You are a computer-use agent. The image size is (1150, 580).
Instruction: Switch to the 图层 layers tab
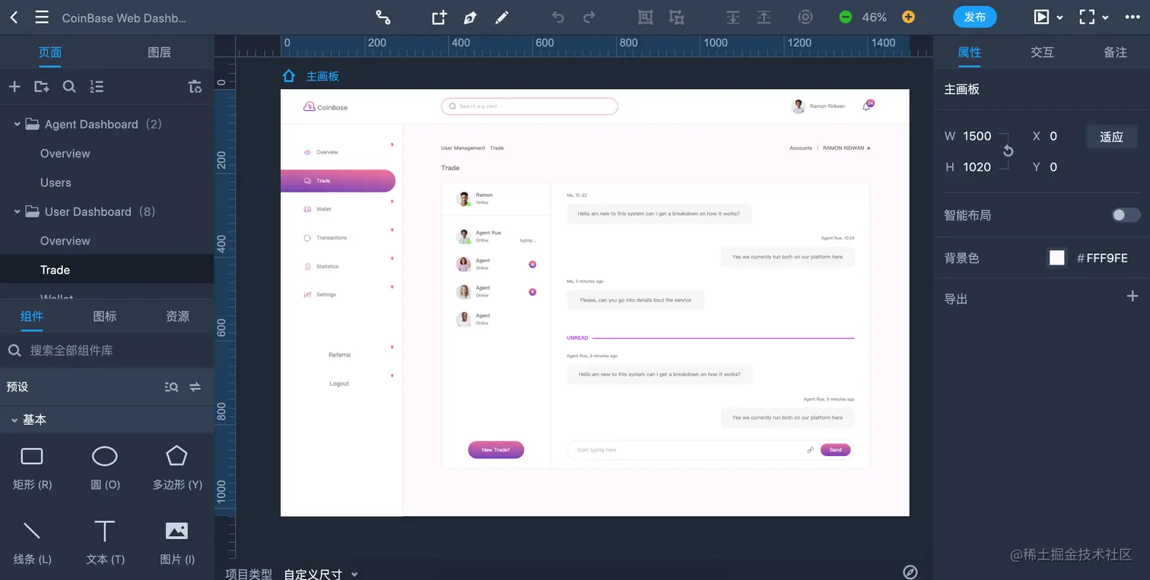tap(159, 52)
